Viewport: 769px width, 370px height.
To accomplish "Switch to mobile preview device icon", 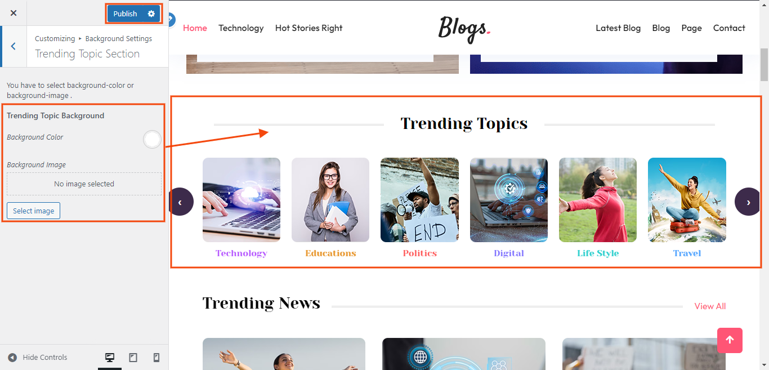I will pyautogui.click(x=157, y=357).
